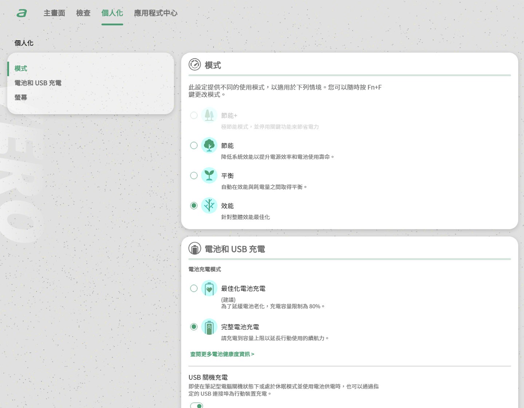Select the 平衡 radio button
Viewport: 524px width, 408px height.
(x=194, y=176)
